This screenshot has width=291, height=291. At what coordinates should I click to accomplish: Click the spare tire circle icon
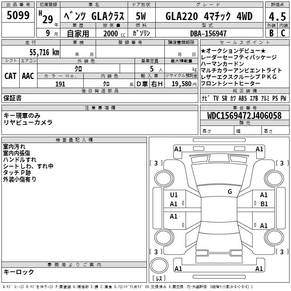click(159, 266)
